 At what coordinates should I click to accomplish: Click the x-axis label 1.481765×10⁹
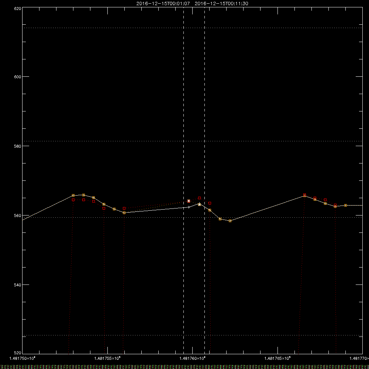pyautogui.click(x=277, y=358)
